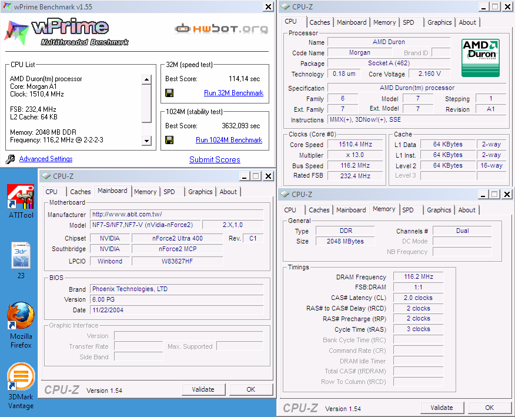
Task: Open Advanced Settings link in wPrime
Action: (46, 159)
